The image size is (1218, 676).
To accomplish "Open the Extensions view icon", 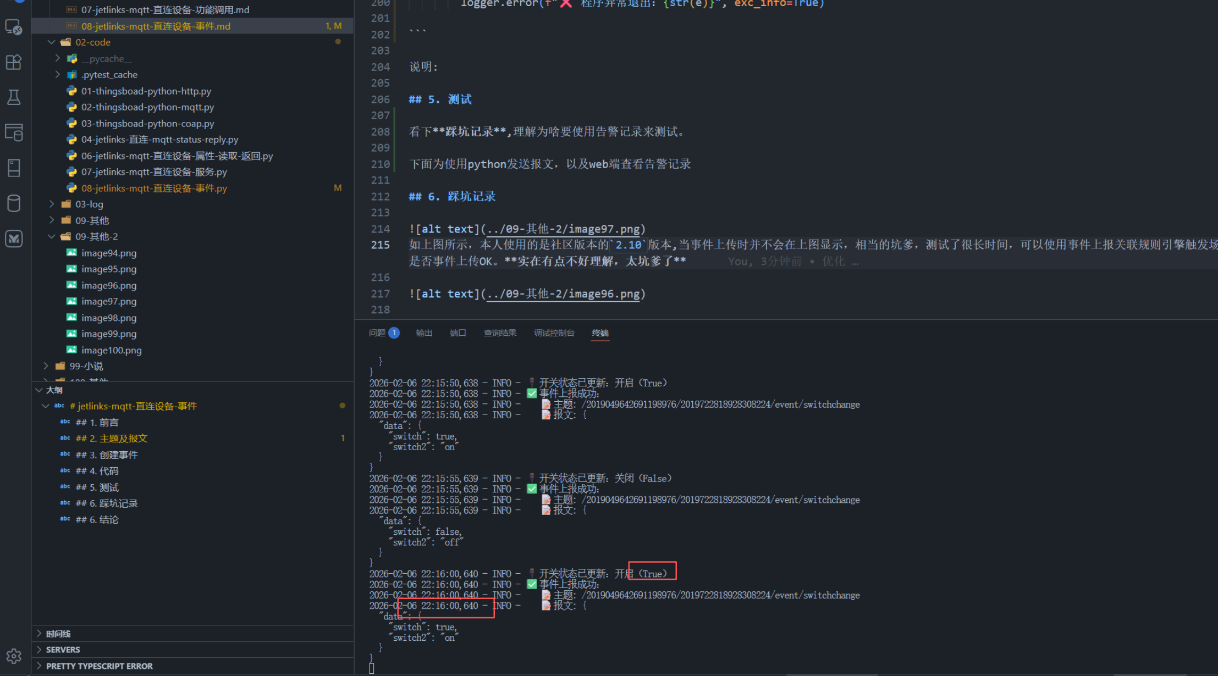I will click(x=14, y=62).
